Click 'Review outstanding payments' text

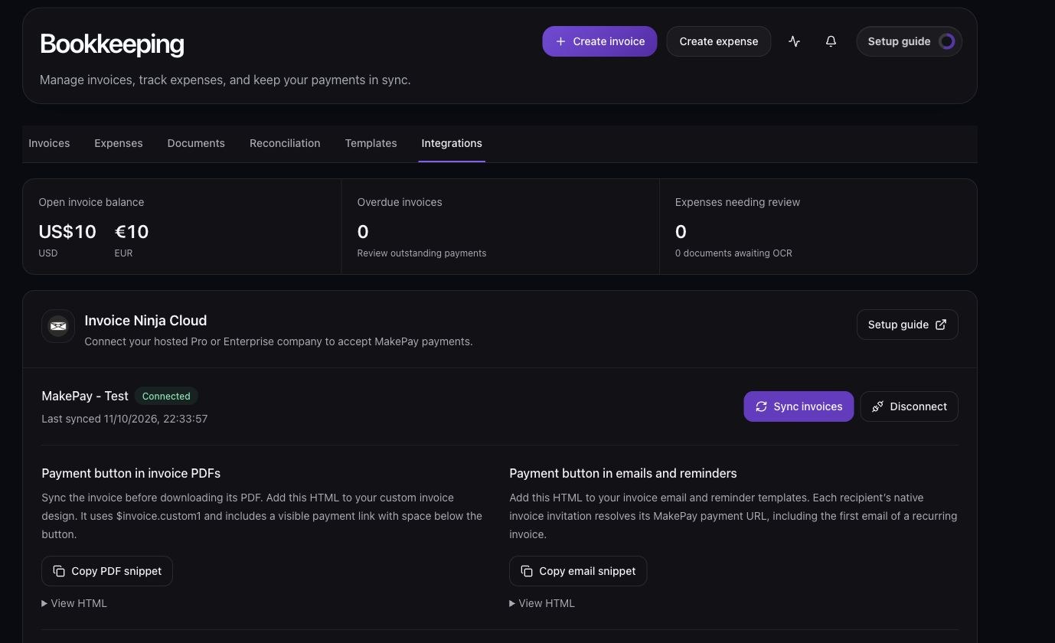[x=421, y=253]
